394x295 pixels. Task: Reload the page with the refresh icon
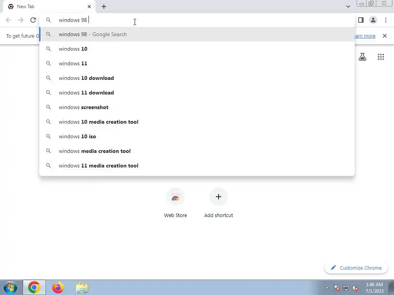[x=33, y=20]
